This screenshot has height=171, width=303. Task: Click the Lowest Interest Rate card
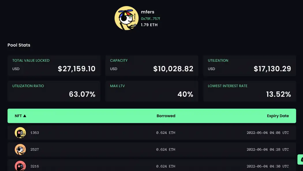[x=250, y=91]
